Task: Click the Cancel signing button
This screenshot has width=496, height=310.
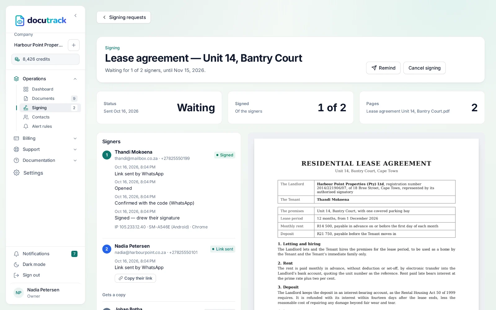Action: click(424, 68)
